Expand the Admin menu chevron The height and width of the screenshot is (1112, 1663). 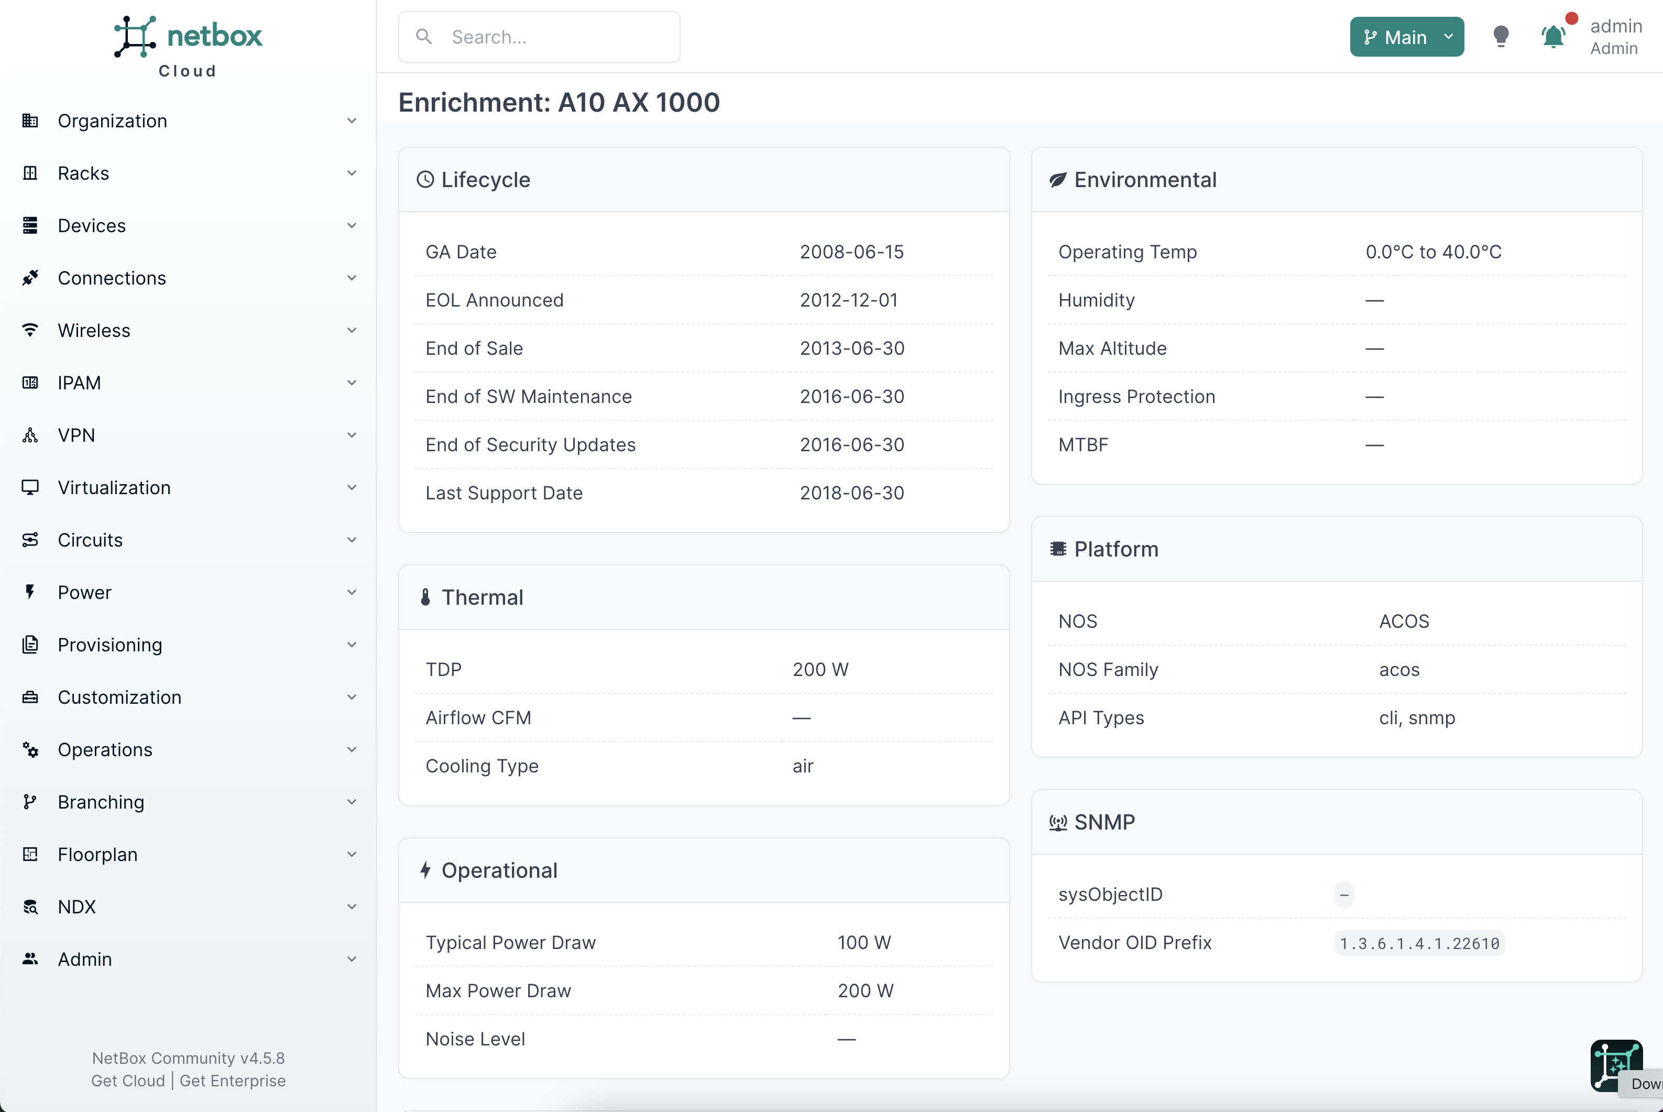352,960
